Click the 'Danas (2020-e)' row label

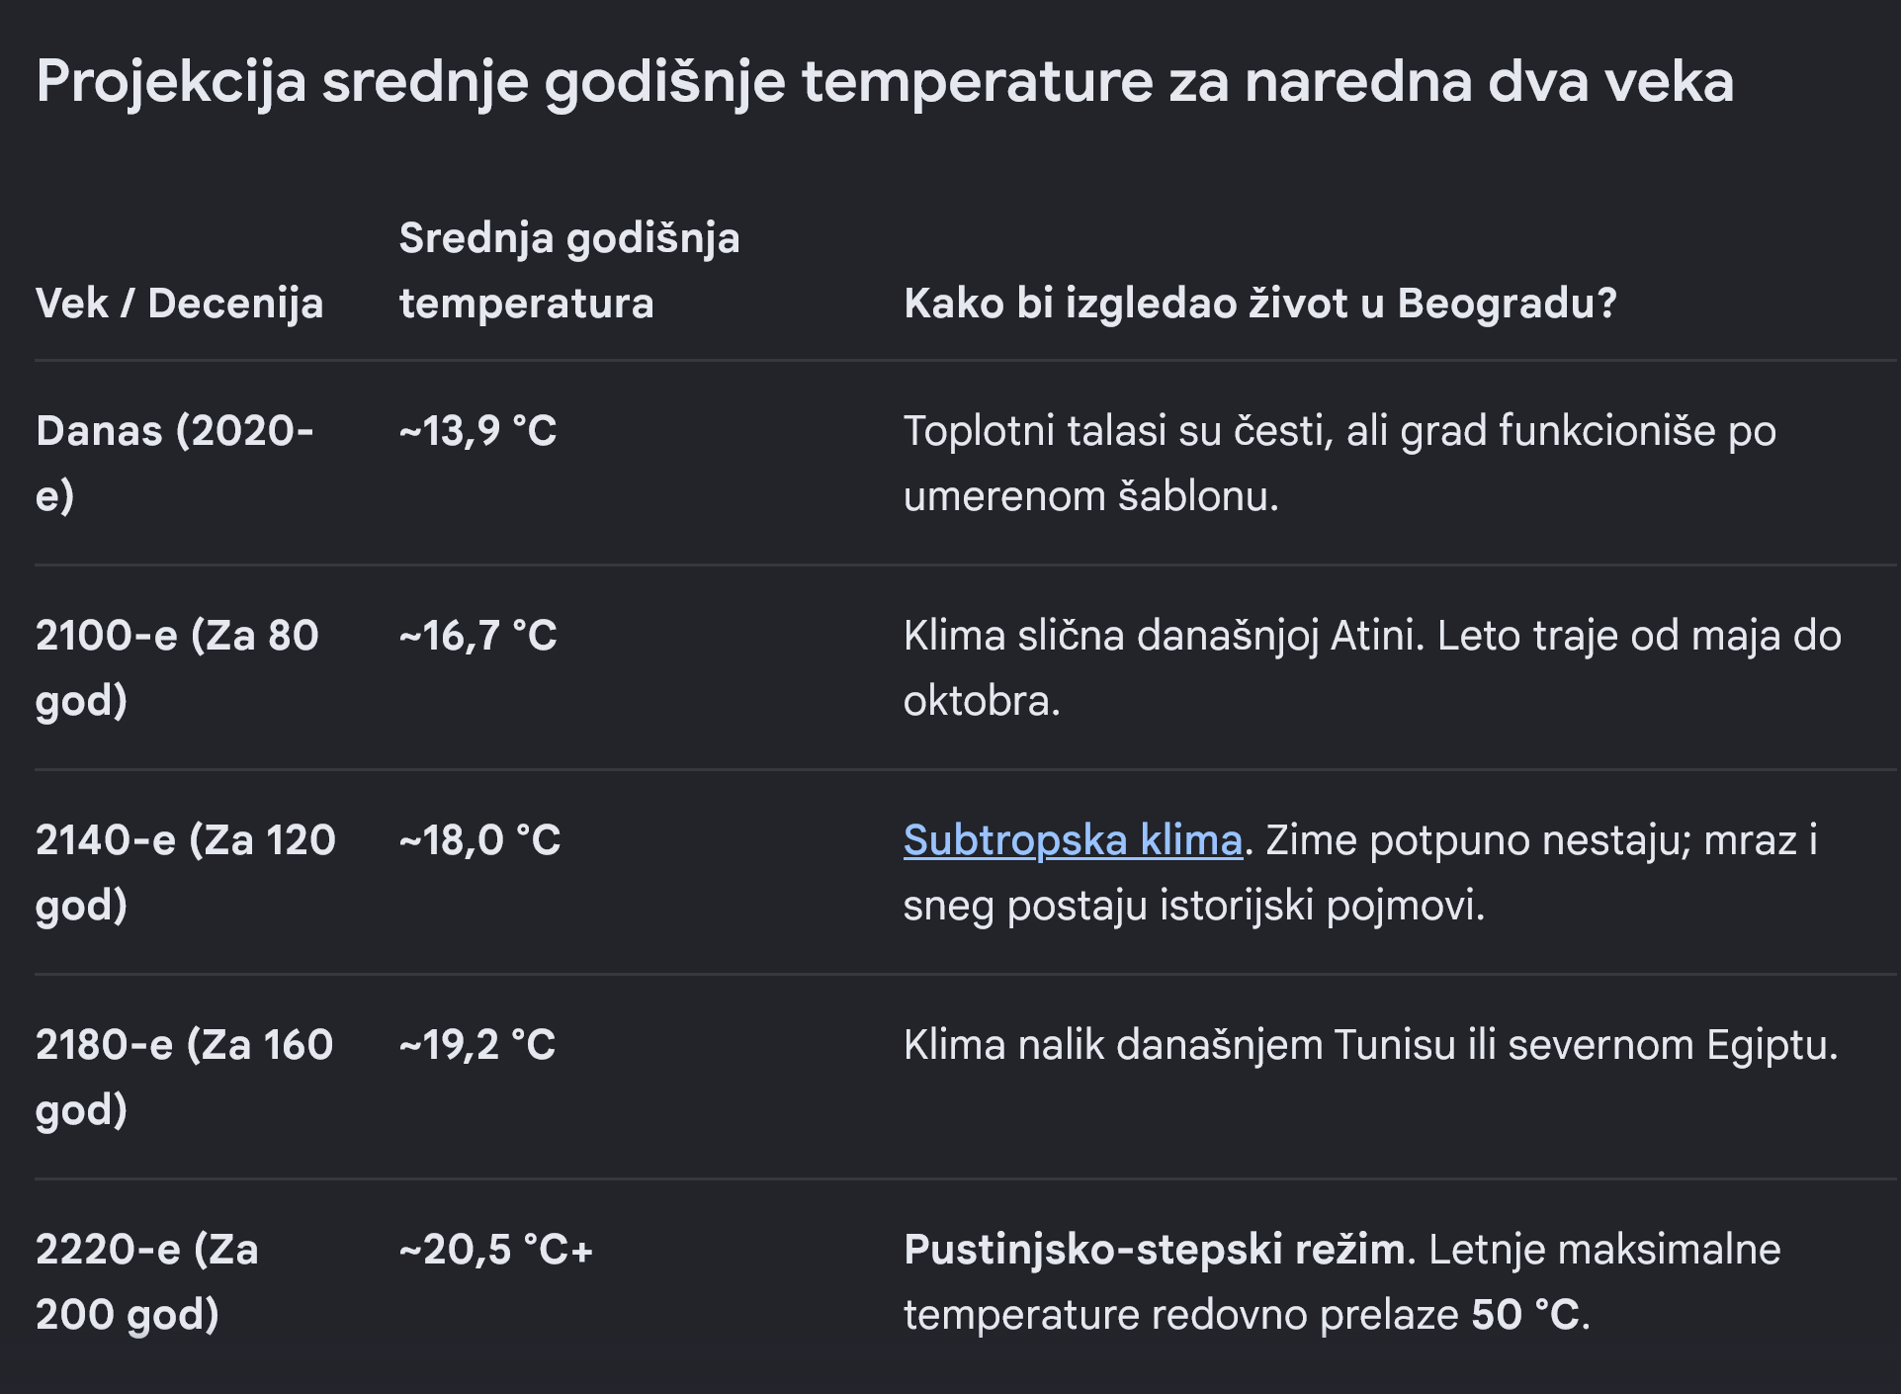coord(175,463)
